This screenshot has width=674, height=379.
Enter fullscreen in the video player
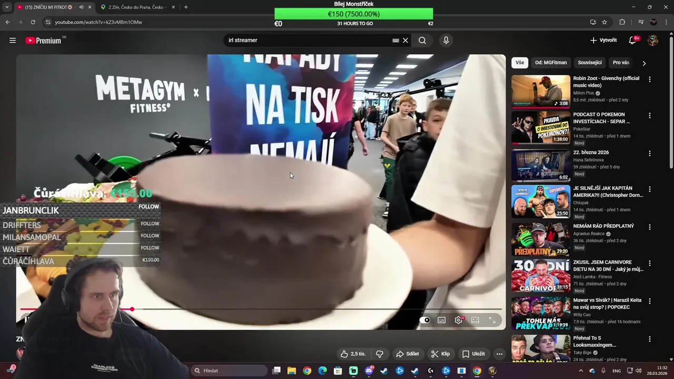[x=492, y=320]
